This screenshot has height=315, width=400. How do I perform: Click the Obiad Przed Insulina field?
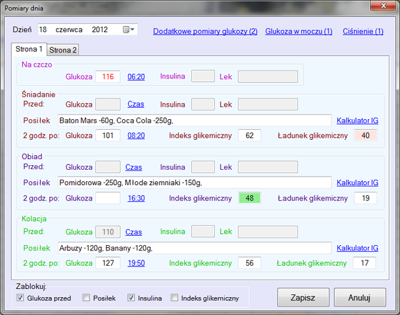coord(203,167)
